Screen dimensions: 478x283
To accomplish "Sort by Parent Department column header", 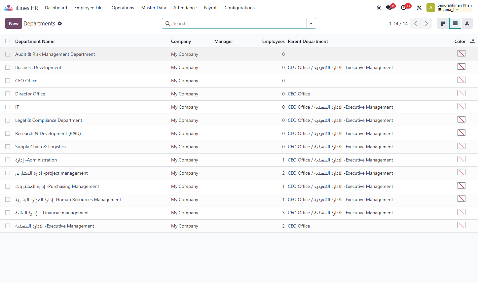I will (308, 41).
